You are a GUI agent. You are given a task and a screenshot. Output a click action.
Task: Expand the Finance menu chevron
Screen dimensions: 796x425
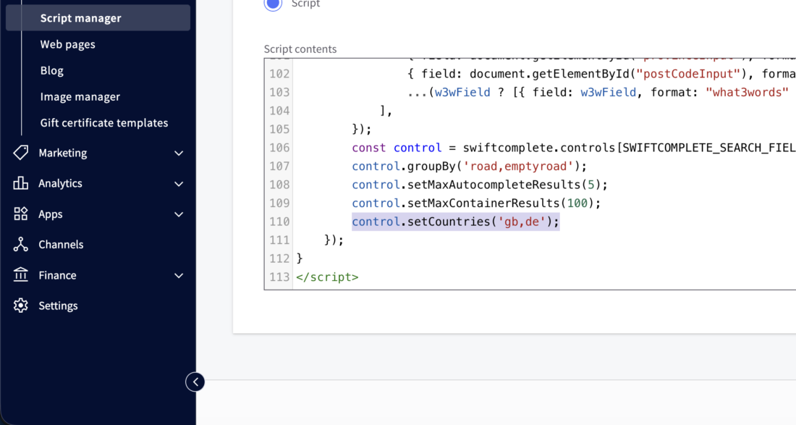179,276
